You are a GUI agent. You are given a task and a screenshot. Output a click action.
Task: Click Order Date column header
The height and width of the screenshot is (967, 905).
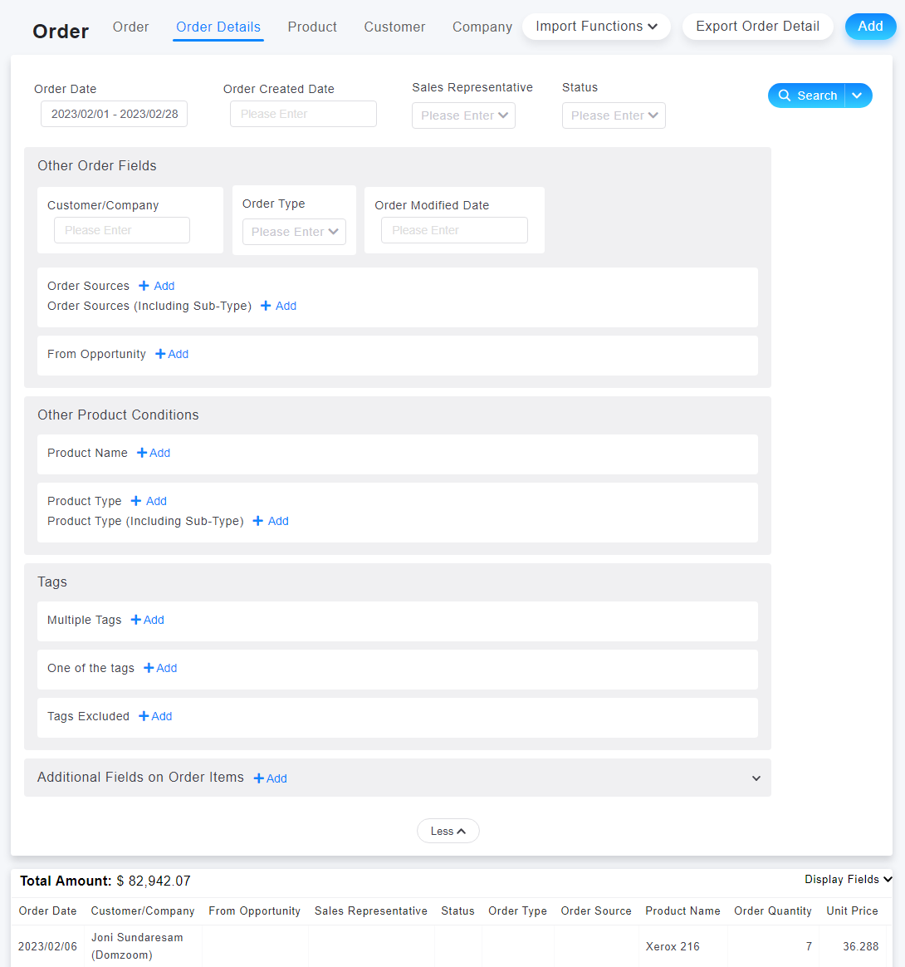coord(47,911)
